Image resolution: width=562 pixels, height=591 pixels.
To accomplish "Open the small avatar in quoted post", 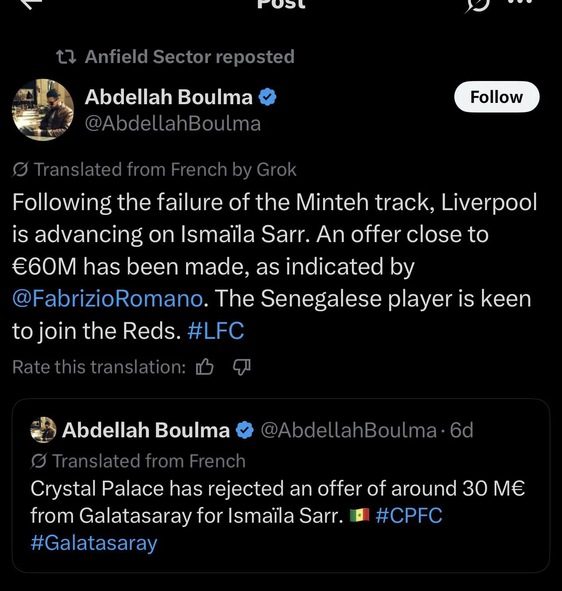I will click(x=43, y=430).
